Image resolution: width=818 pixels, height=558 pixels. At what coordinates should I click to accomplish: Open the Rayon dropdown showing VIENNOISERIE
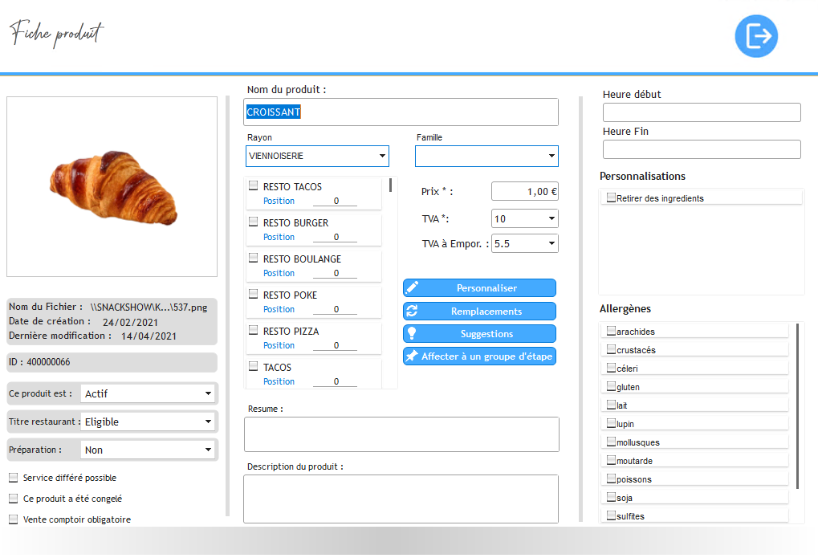pos(317,156)
